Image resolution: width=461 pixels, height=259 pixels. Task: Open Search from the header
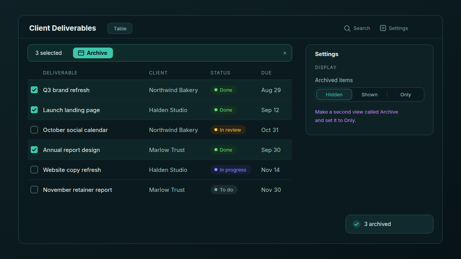click(x=357, y=28)
